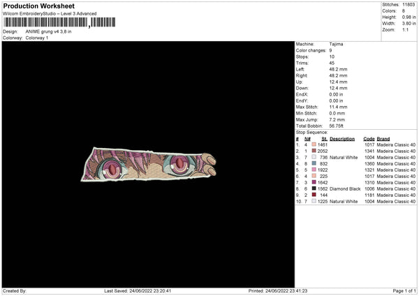Click the peach swatch in stop 6
Screen dimensions: 419x296
pos(314,176)
